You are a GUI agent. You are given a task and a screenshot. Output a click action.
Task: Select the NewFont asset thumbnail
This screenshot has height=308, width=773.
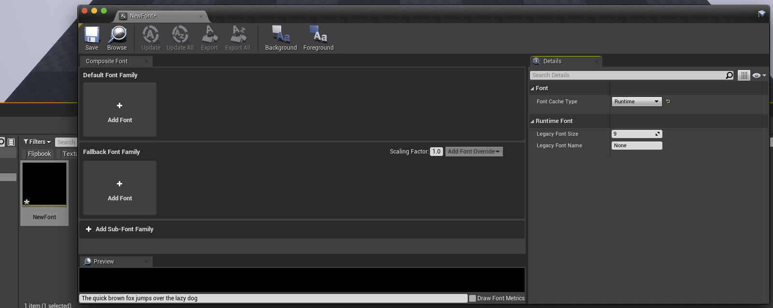pyautogui.click(x=44, y=184)
